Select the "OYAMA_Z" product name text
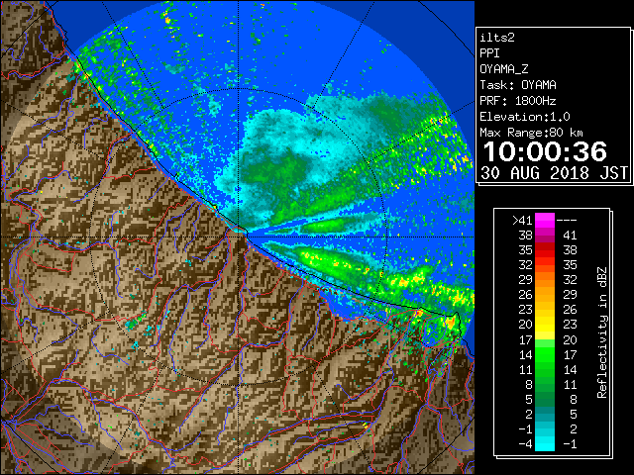The height and width of the screenshot is (475, 634). pos(504,69)
